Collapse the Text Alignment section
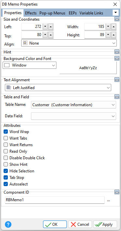 point(117,80)
